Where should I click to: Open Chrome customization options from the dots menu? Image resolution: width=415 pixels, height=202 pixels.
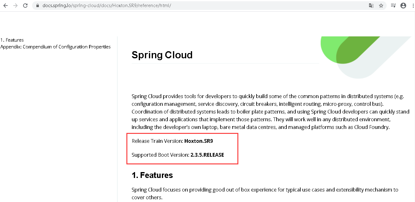coord(413,5)
